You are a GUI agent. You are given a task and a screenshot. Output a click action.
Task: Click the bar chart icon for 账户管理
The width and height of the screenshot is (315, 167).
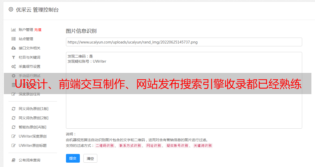pyautogui.click(x=14, y=30)
